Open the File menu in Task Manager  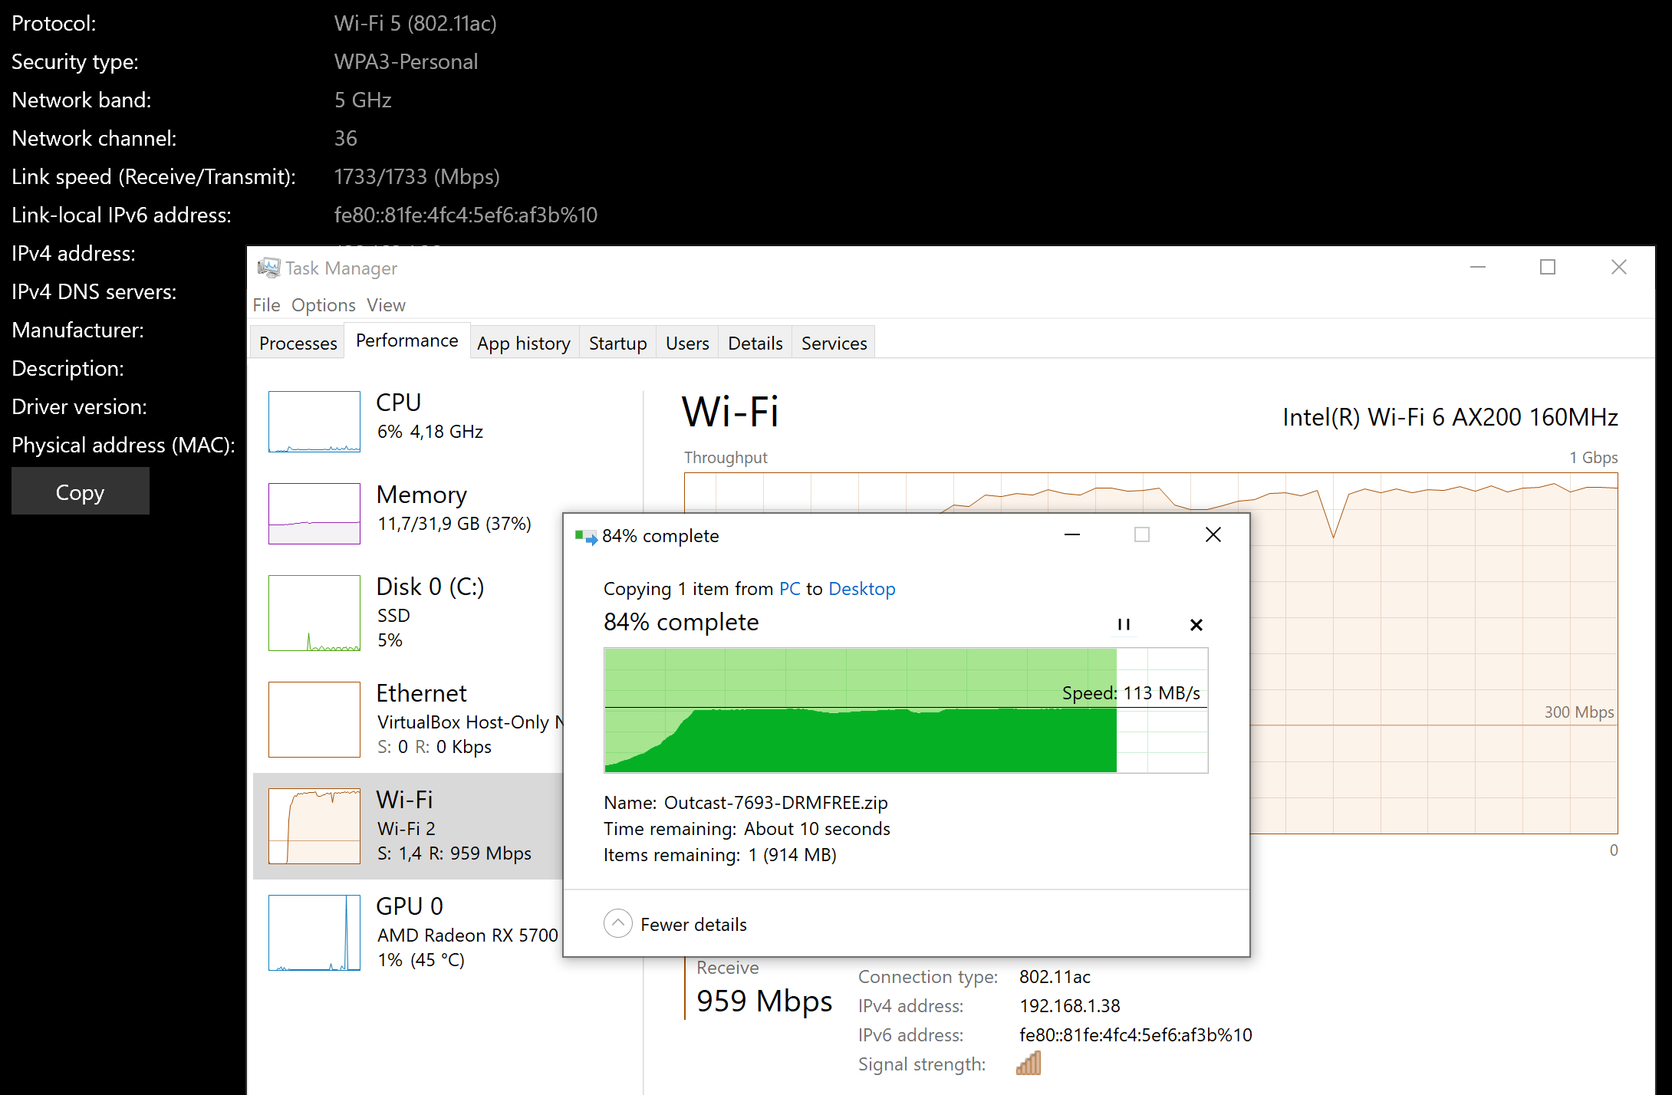(266, 305)
